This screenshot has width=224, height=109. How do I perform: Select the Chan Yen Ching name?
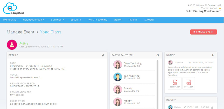point(132,64)
